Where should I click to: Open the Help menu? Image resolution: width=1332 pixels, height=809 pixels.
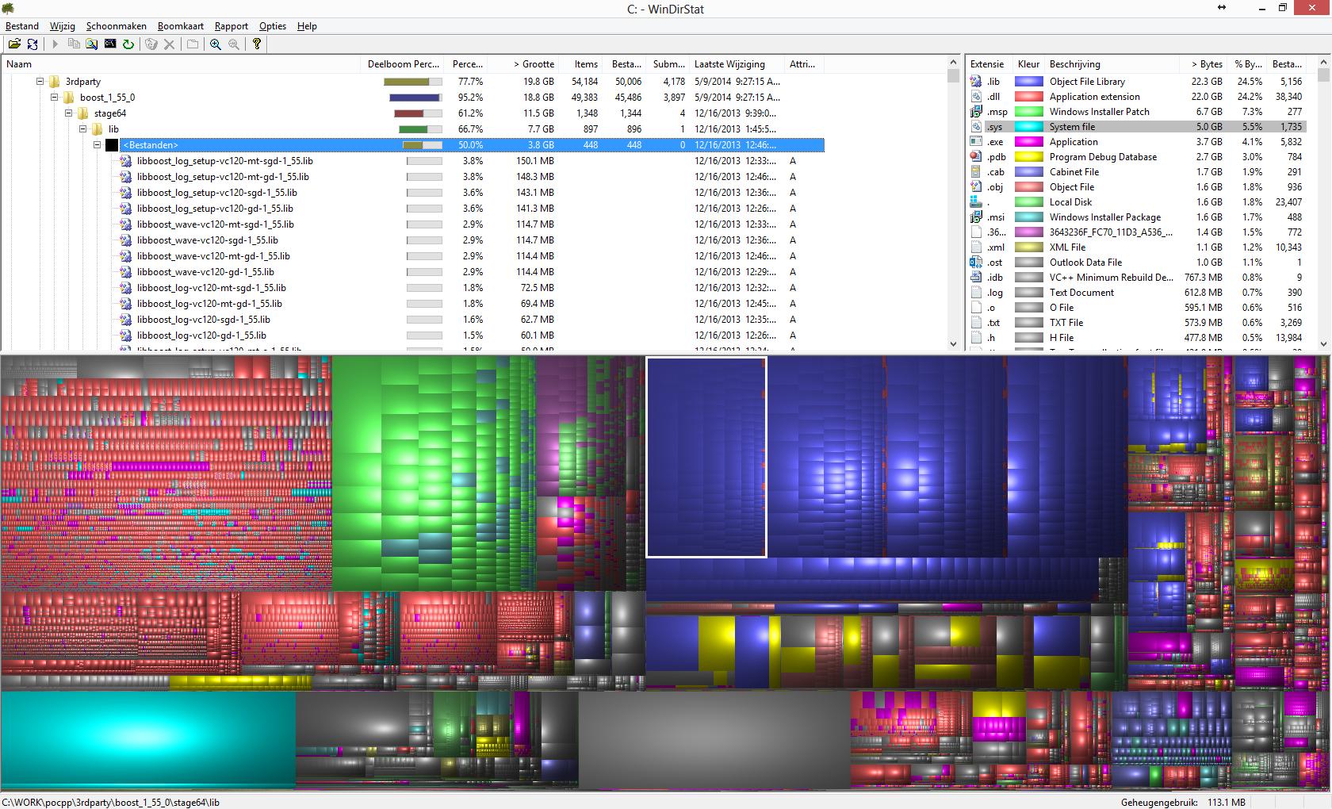(307, 26)
